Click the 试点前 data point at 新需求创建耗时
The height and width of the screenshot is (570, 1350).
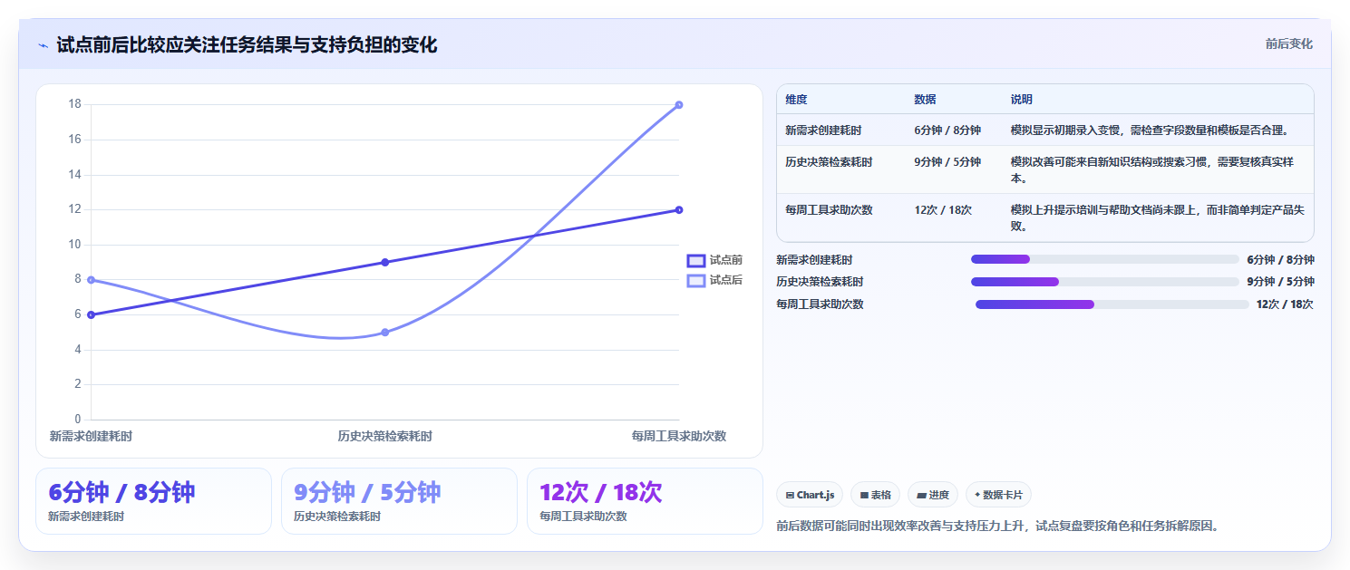(x=91, y=314)
